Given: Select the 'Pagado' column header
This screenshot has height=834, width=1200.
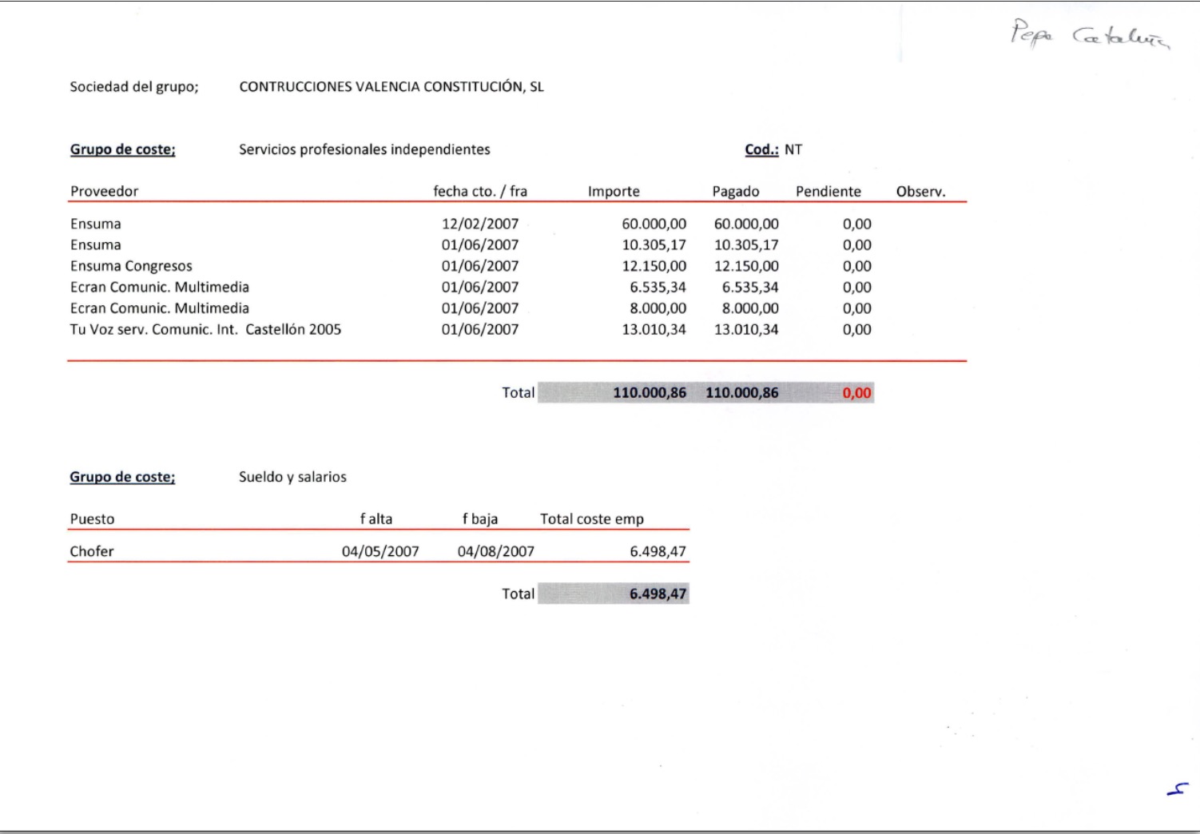Looking at the screenshot, I should tap(735, 191).
